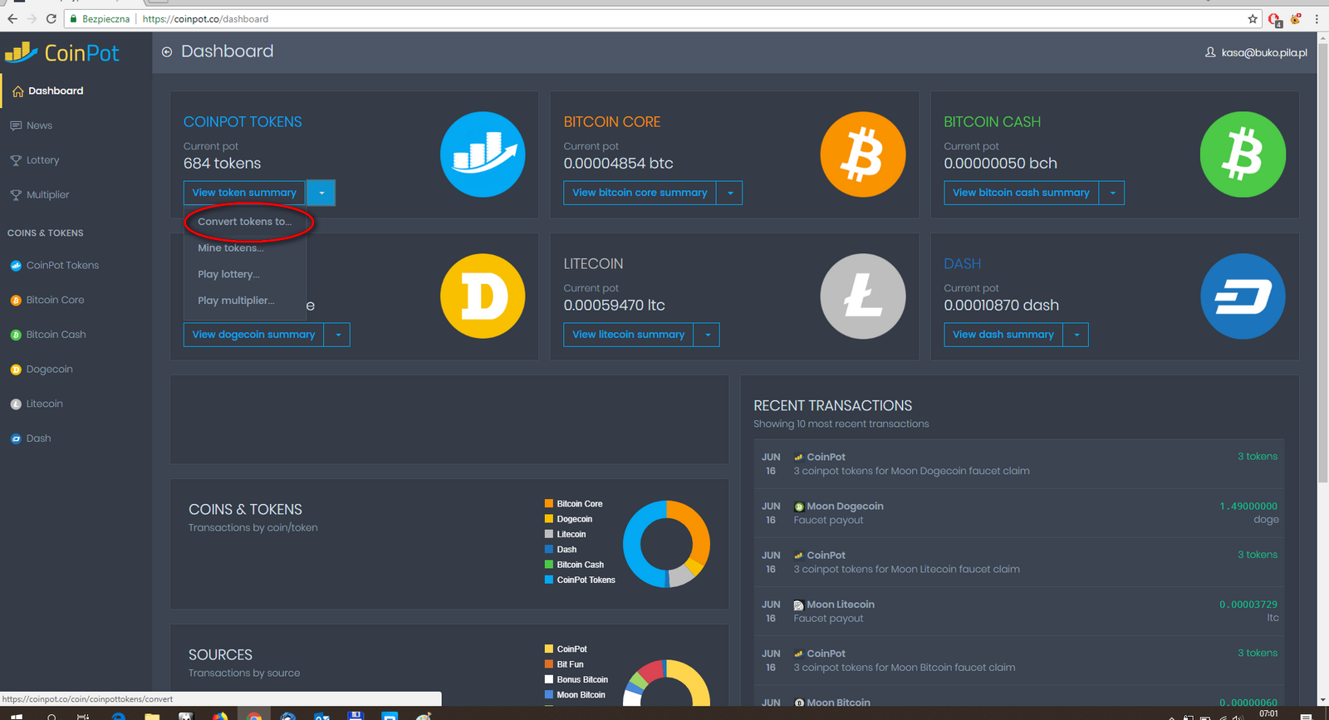Open account menu kasa@buko.pila.pl
The height and width of the screenshot is (720, 1329).
(1263, 52)
